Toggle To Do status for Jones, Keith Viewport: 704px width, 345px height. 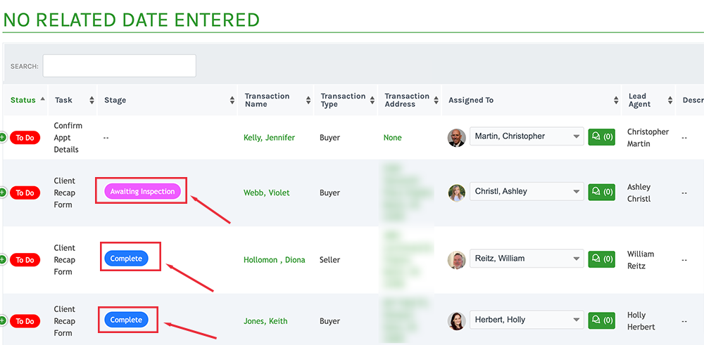coord(25,321)
